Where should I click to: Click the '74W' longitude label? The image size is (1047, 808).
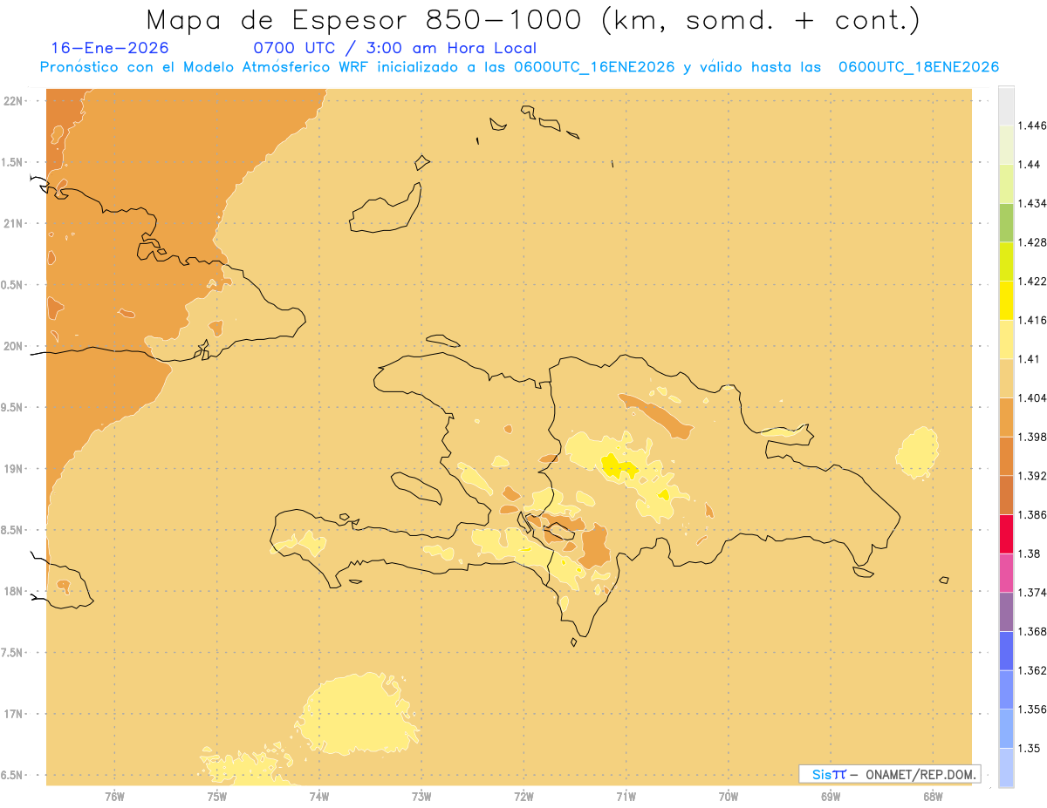pyautogui.click(x=318, y=798)
